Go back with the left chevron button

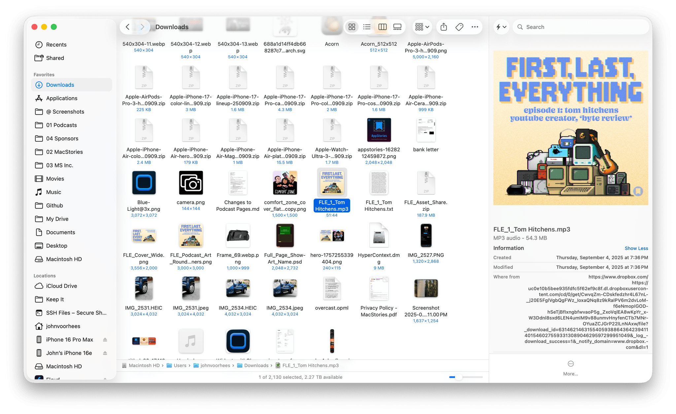tap(128, 27)
